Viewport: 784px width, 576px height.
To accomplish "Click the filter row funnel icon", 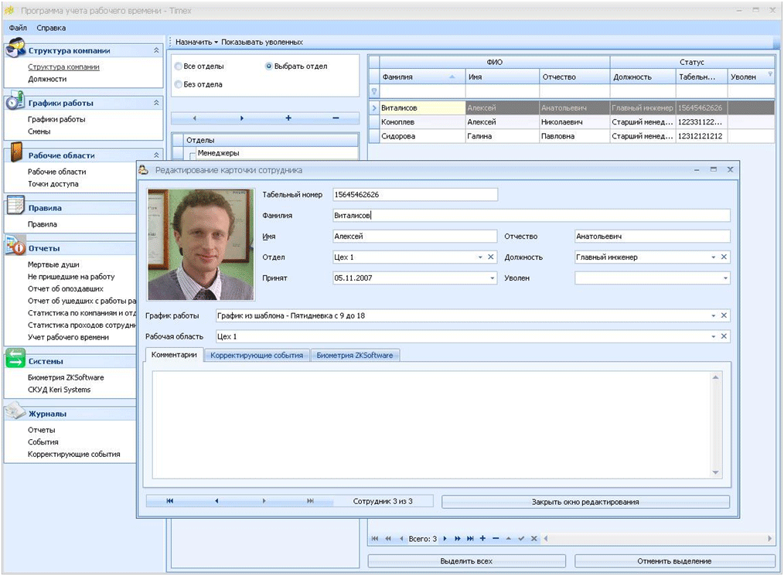I will pos(374,91).
